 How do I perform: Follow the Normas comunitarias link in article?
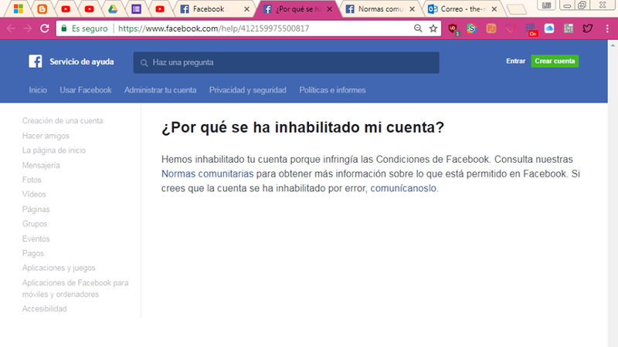click(207, 174)
